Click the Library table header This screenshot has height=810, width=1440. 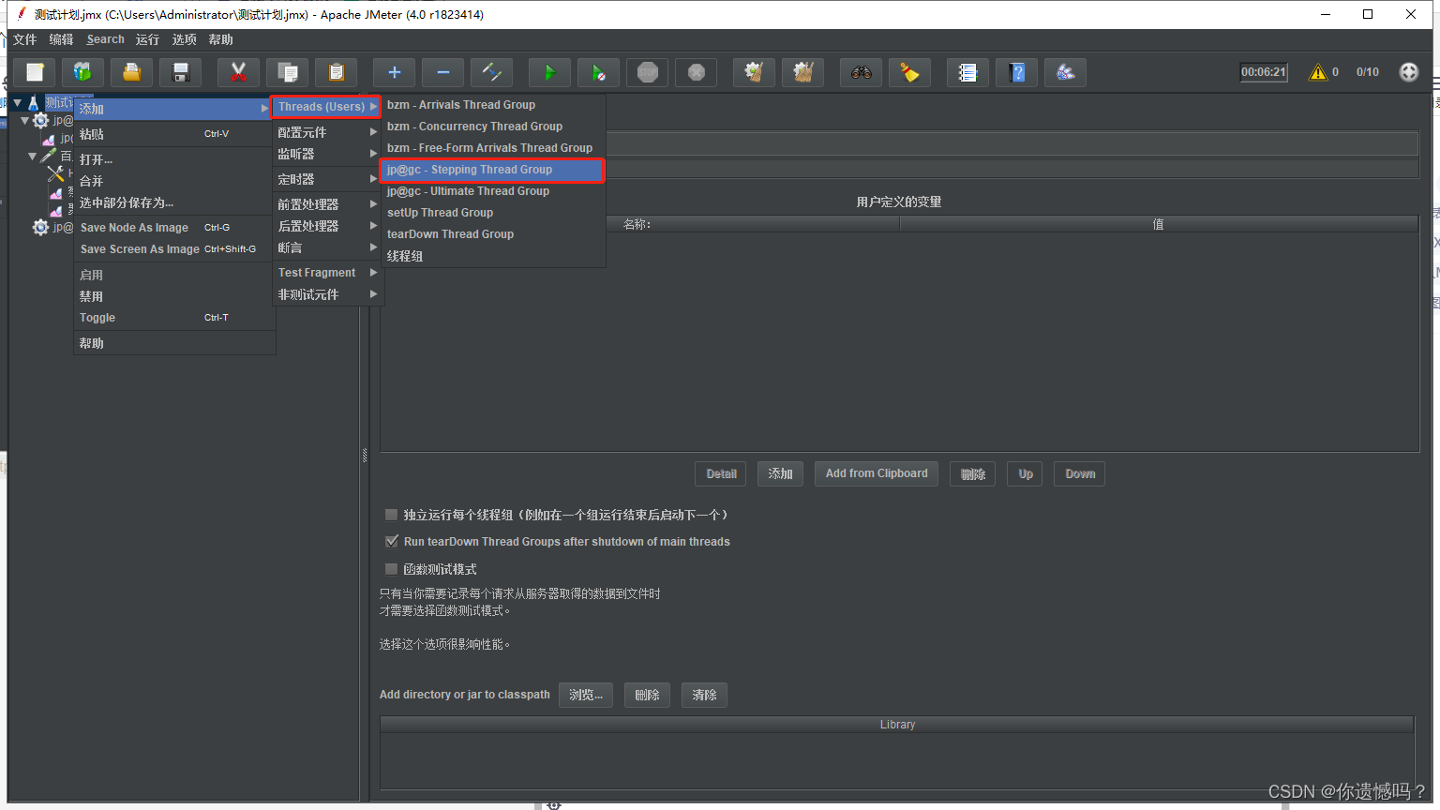tap(897, 725)
